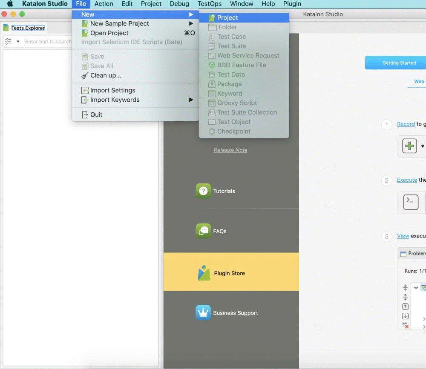
Task: Click Open Project menu item
Action: pyautogui.click(x=135, y=33)
